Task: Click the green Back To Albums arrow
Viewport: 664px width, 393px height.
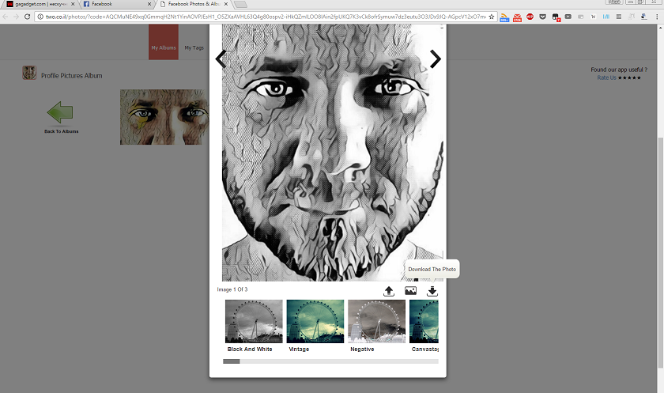Action: tap(60, 112)
